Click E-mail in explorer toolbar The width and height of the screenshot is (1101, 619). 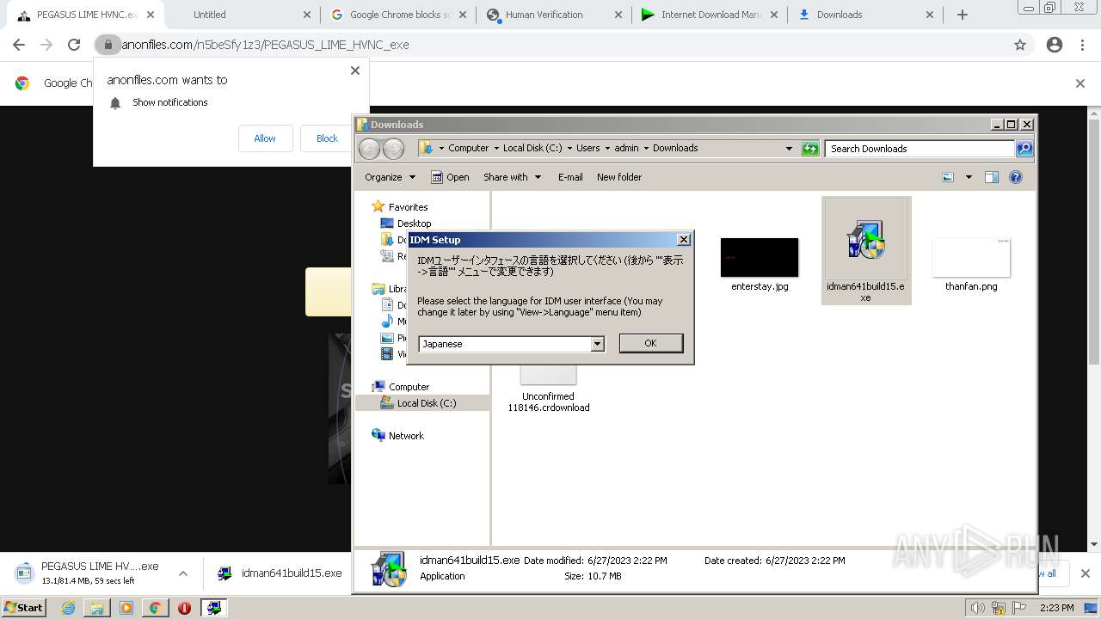click(x=570, y=177)
